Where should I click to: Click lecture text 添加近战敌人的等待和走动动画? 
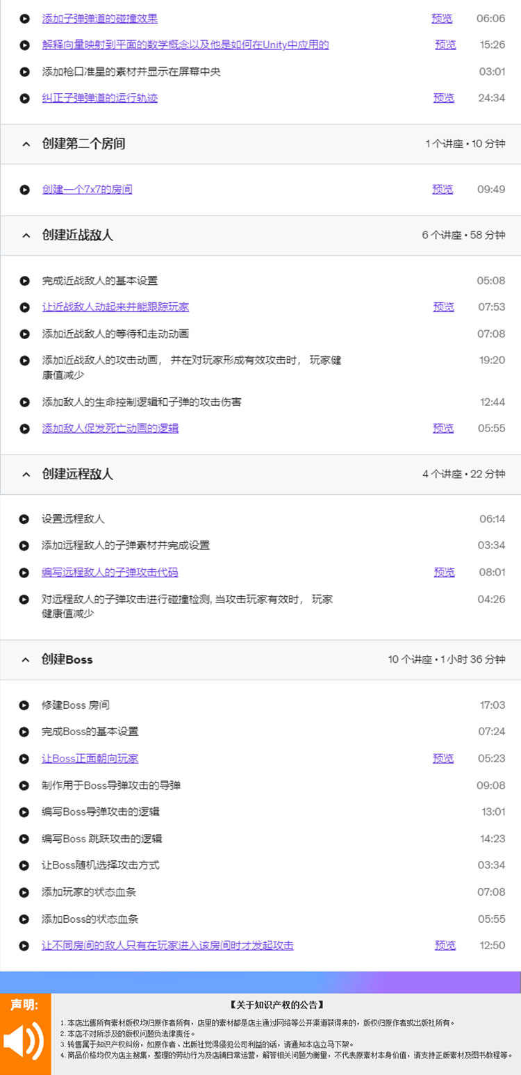pyautogui.click(x=115, y=334)
